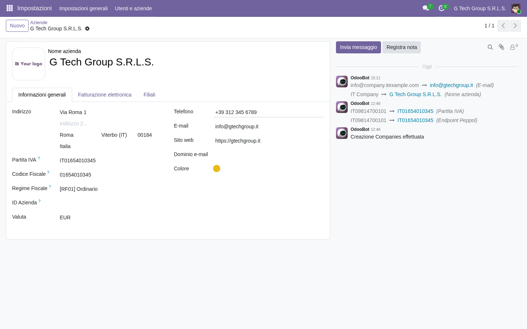The height and width of the screenshot is (329, 527).
Task: Click Registra nota button
Action: point(401,47)
